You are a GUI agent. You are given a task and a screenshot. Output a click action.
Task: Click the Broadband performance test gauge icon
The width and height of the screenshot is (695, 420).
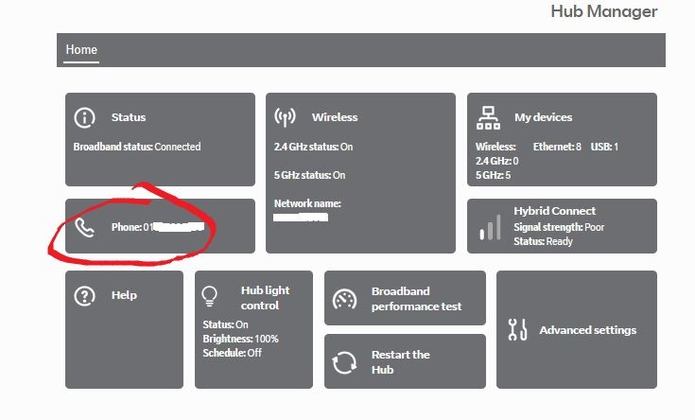coord(345,300)
